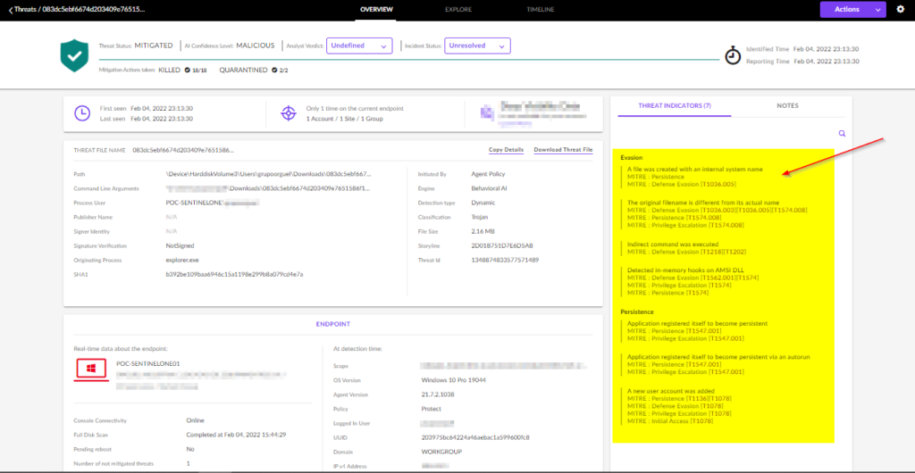The width and height of the screenshot is (915, 473).
Task: Click the ENDPOINT section header
Action: pyautogui.click(x=332, y=324)
